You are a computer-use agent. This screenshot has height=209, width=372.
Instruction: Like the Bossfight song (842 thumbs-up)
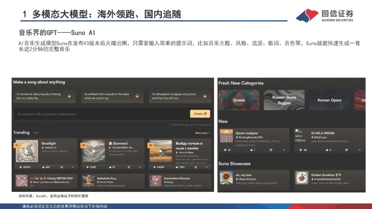(x=43, y=167)
